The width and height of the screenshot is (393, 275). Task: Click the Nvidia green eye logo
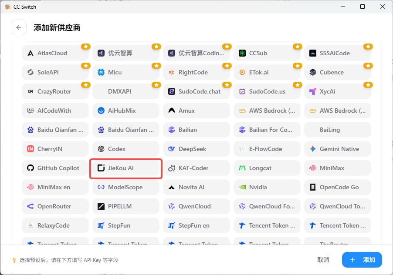(242, 187)
